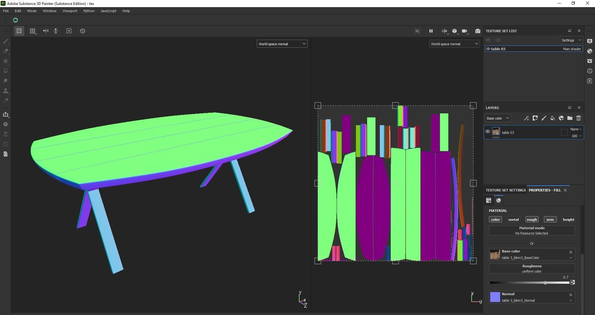595x315 pixels.
Task: Select the Eraser tool
Action: [x=6, y=51]
